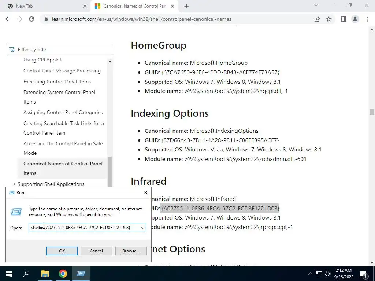Click the page scroll up arrow

[372, 29]
